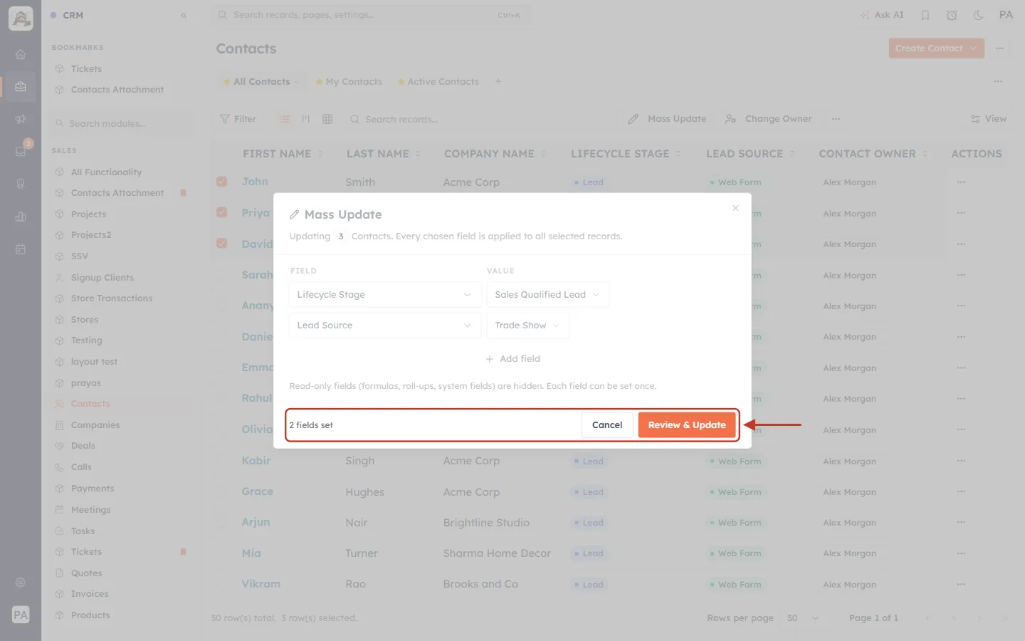Open the Lifecycle Stage field dropdown
Viewport: 1025px width, 641px height.
(x=384, y=295)
